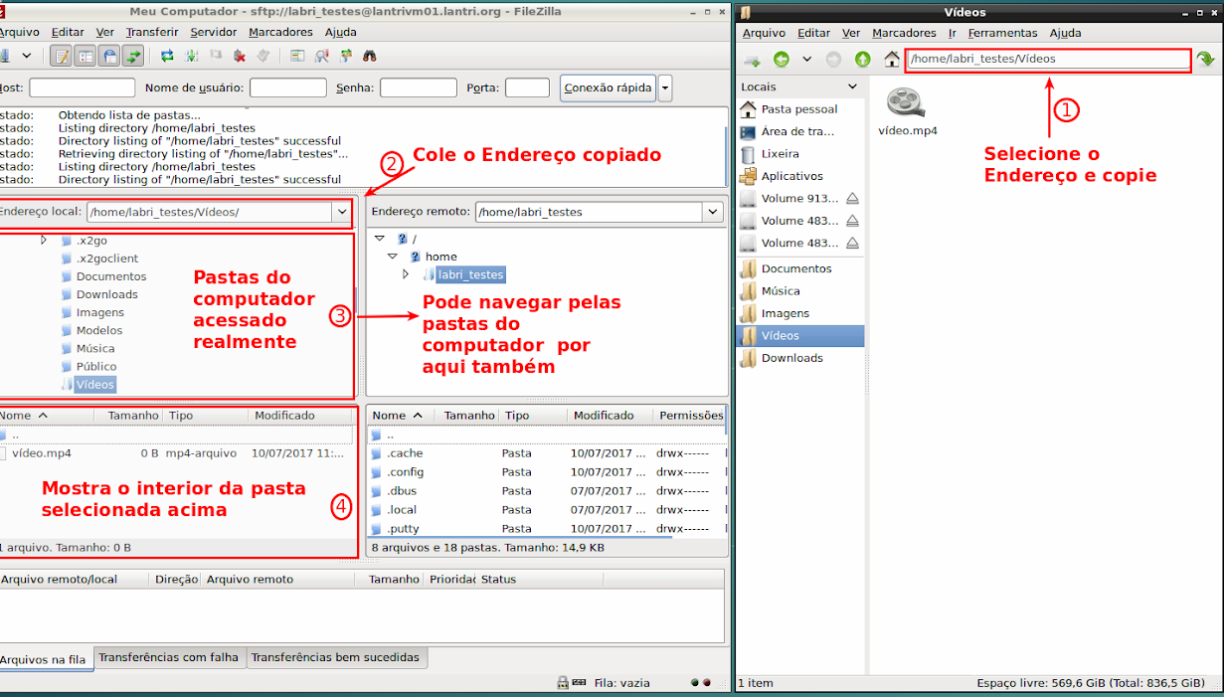Switch to Transferências com falha tab
This screenshot has height=697, width=1224.
(168, 657)
